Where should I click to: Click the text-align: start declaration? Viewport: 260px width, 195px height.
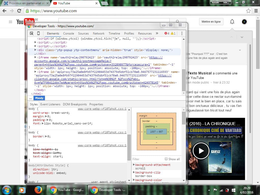pyautogui.click(x=48, y=156)
